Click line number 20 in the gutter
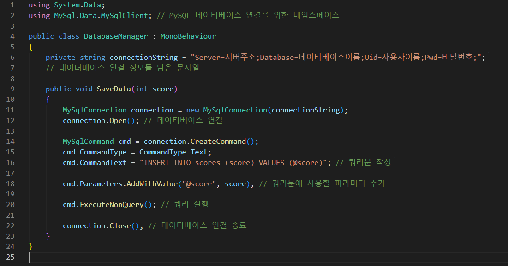The height and width of the screenshot is (266, 508). pyautogui.click(x=10, y=205)
